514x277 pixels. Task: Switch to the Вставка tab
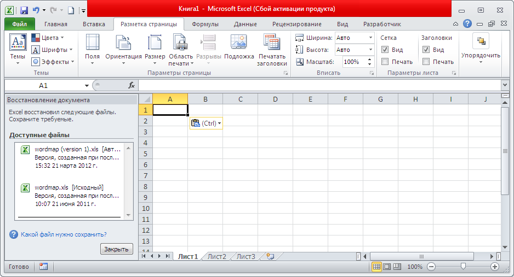click(94, 24)
